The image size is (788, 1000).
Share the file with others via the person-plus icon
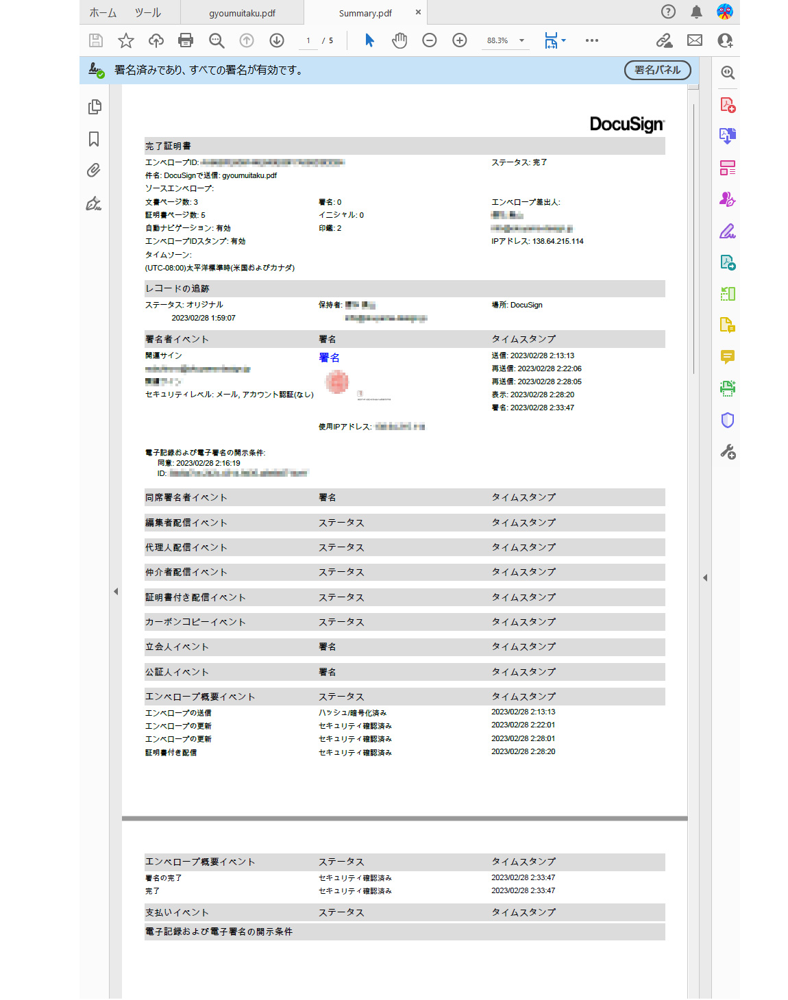725,40
